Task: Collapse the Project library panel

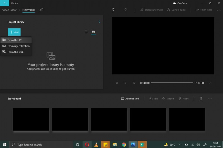Action: click(99, 22)
